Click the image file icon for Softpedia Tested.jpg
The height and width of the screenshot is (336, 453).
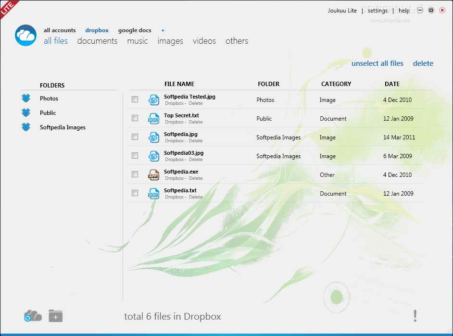click(x=153, y=100)
